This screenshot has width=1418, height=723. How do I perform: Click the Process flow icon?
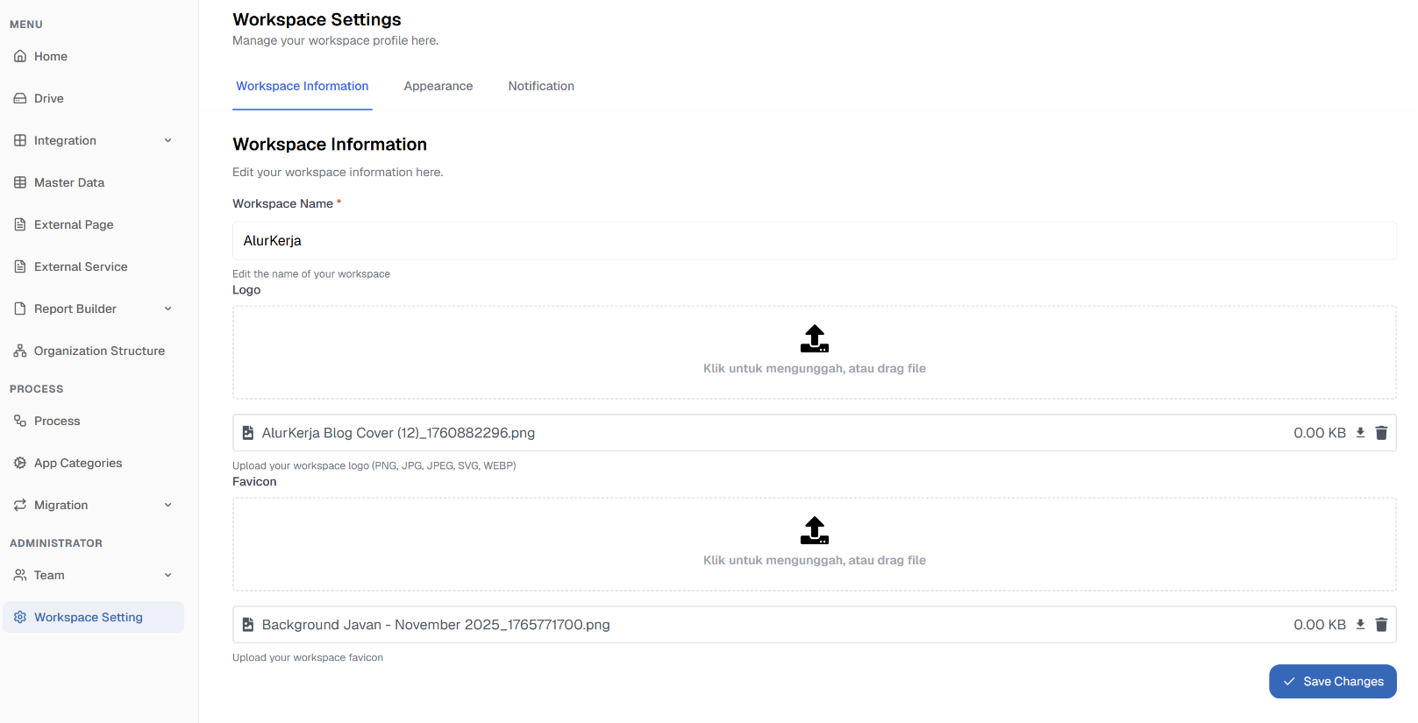pos(20,421)
